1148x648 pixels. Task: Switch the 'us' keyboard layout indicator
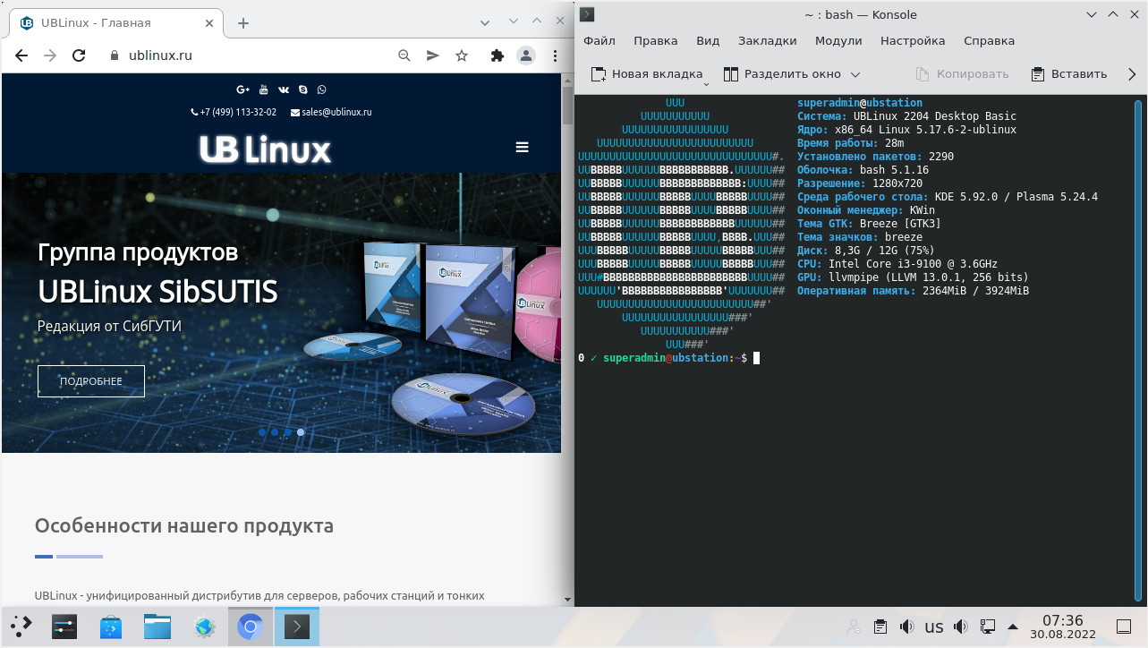933,627
